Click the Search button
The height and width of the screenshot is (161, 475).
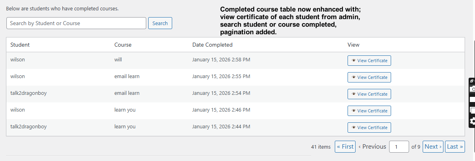point(160,23)
